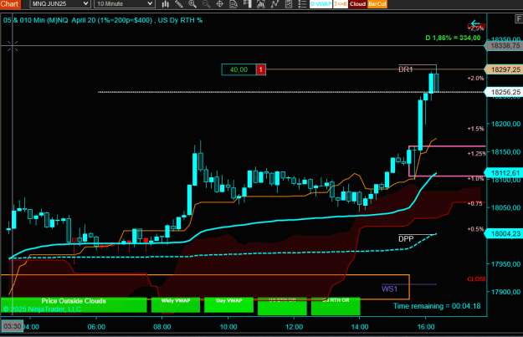The image size is (523, 337).
Task: Click the 18338,75 crosshair price label
Action: pos(505,46)
